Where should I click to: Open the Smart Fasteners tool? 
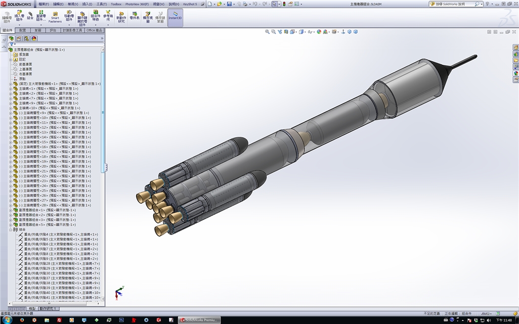[x=55, y=18]
